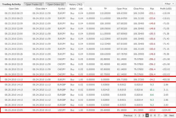
Task: Jump to last page 39
Action: tap(165, 115)
